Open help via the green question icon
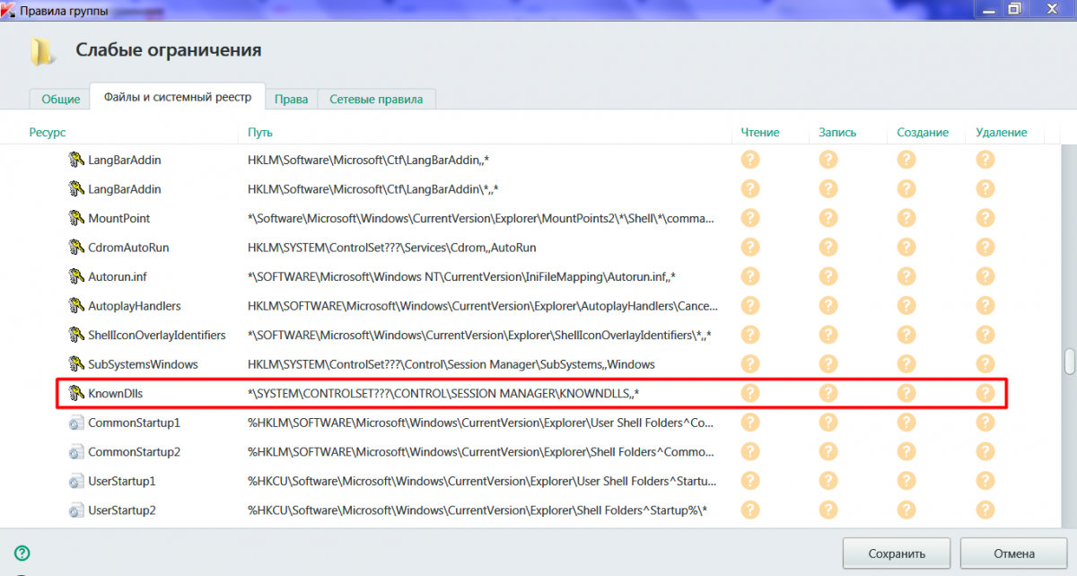Screen dimensions: 1077x576 tap(22, 553)
